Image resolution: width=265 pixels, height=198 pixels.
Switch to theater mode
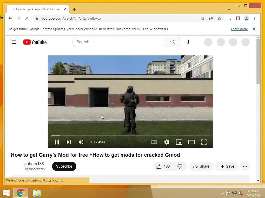(192, 142)
